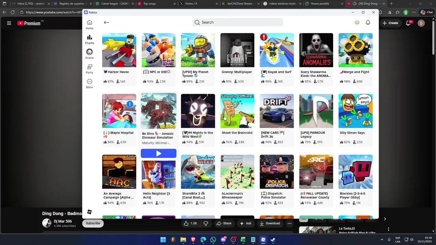This screenshot has height=245, width=436.
Task: Open options for La Torita video
Action: point(388,229)
